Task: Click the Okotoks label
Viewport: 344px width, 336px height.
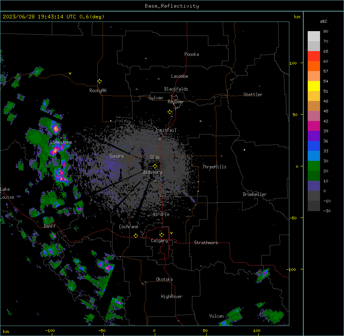Action: [x=164, y=279]
